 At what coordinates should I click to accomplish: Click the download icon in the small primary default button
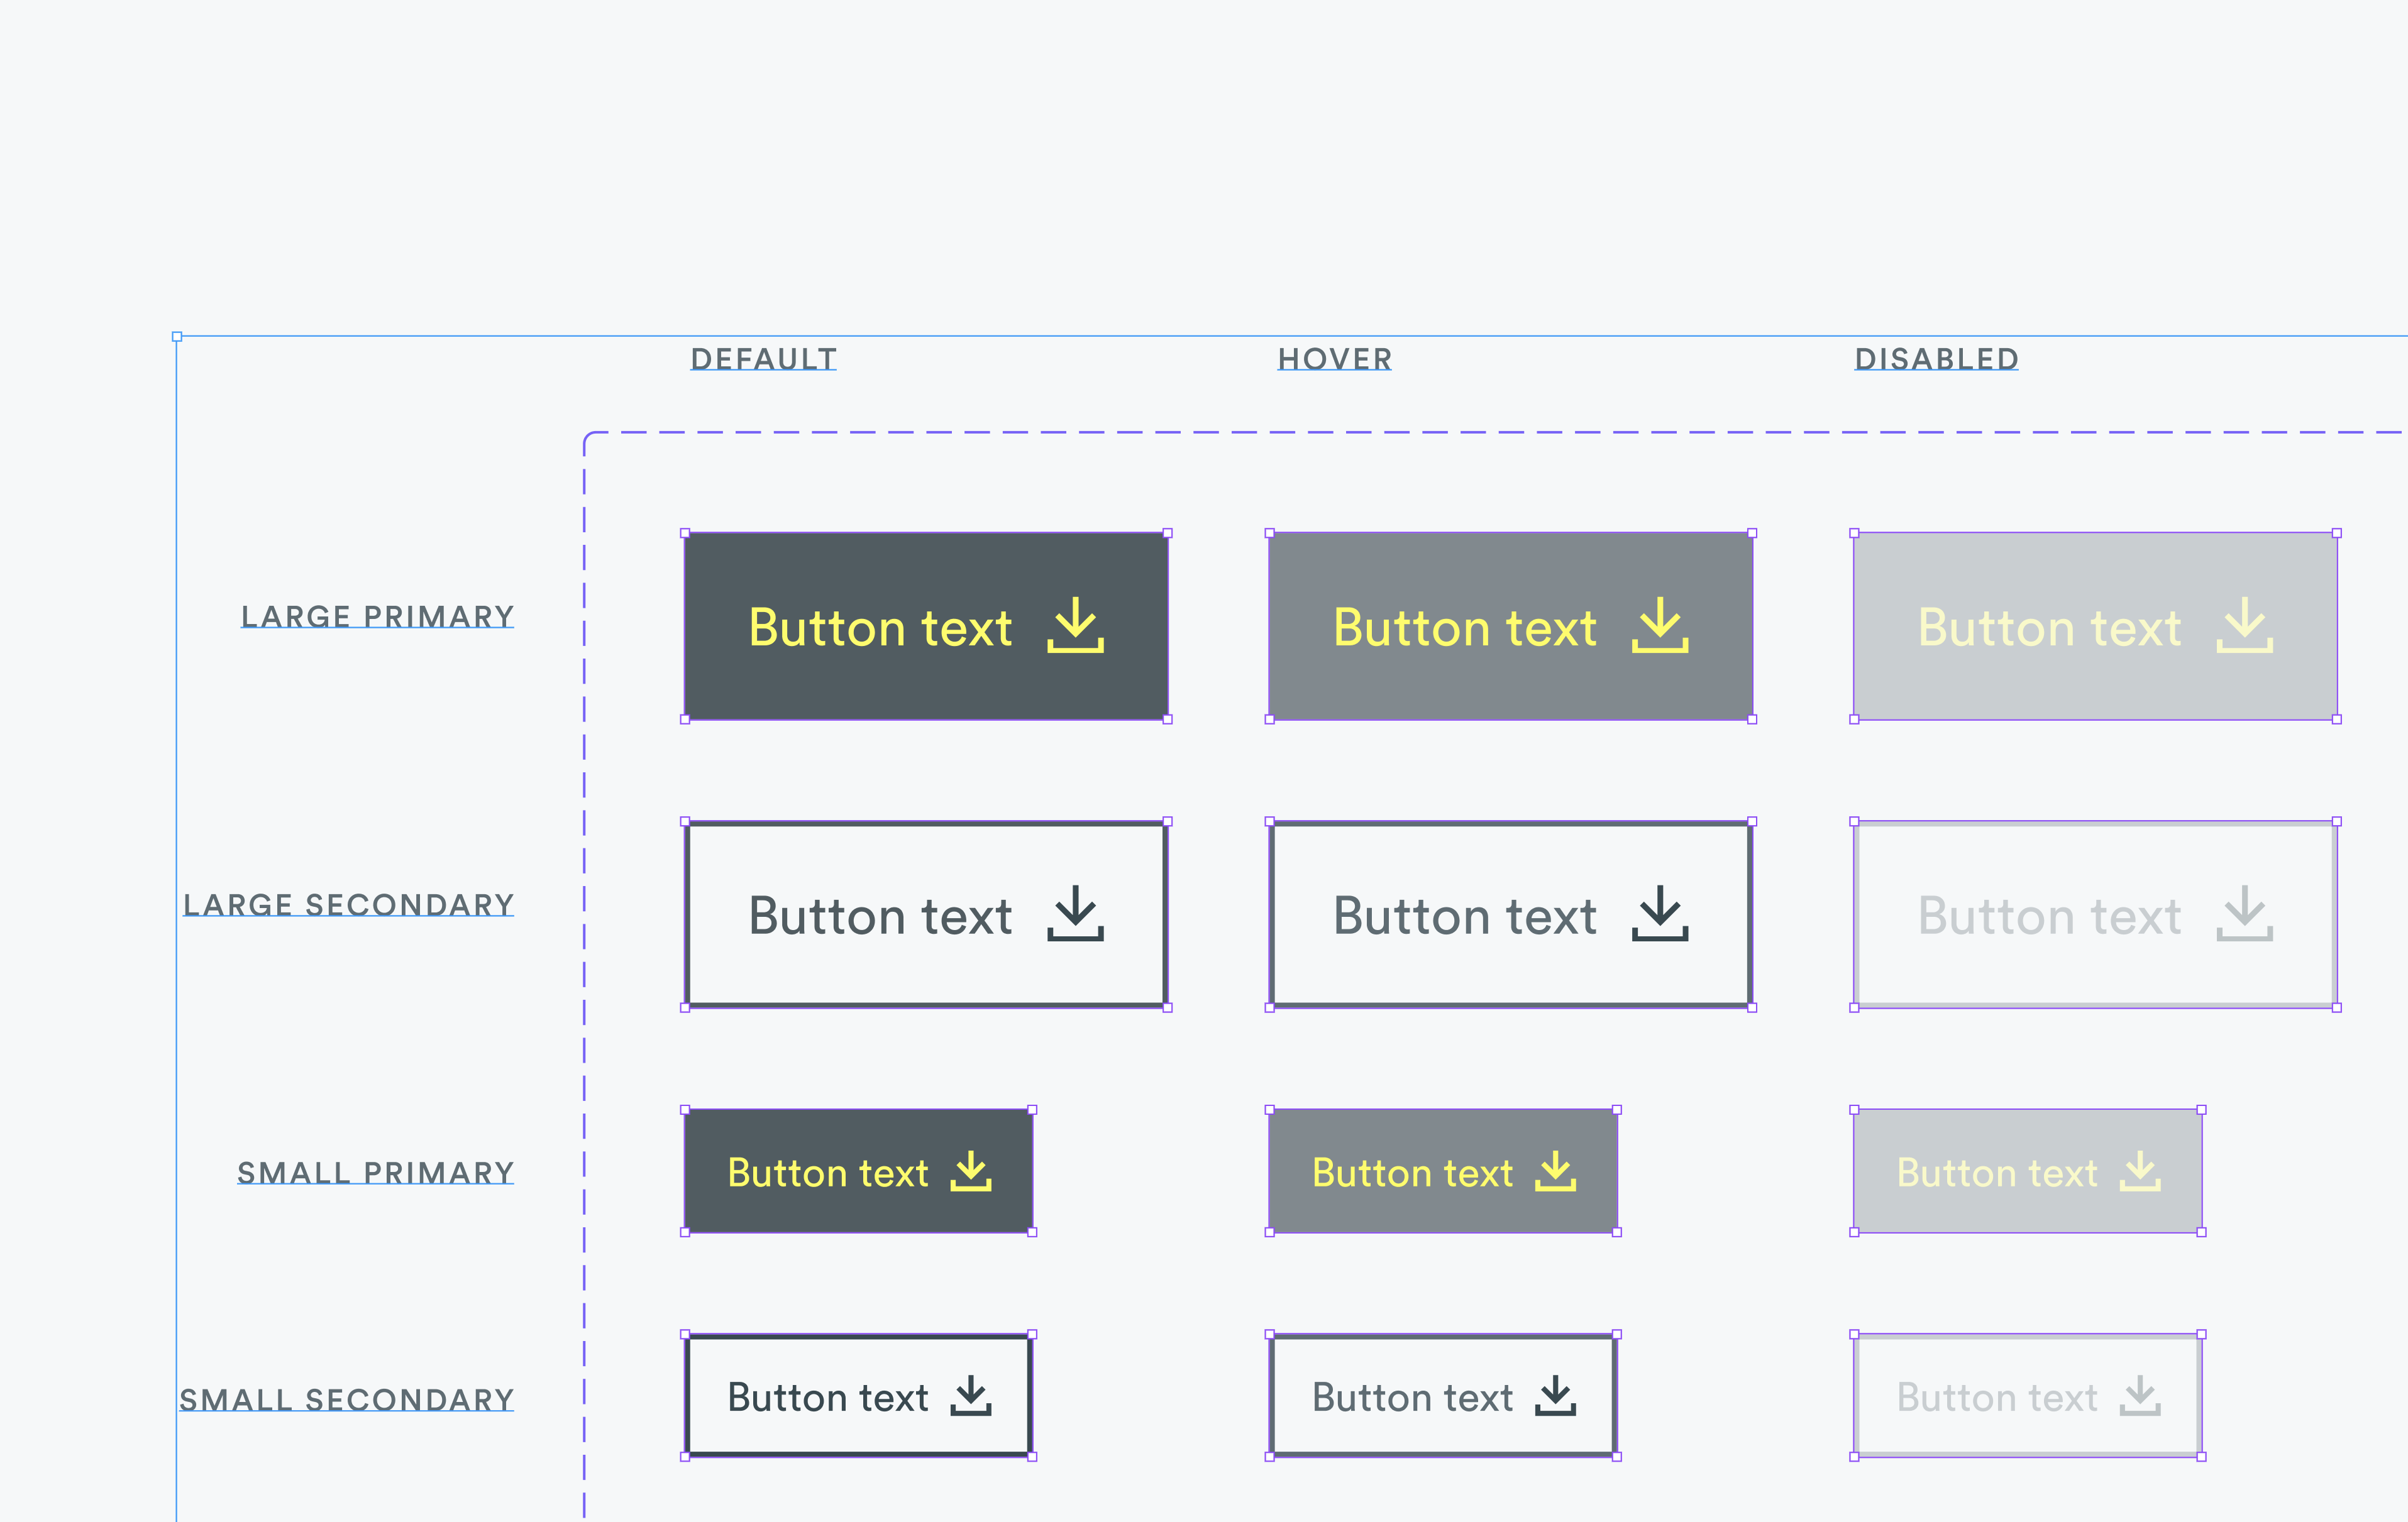[x=971, y=1172]
